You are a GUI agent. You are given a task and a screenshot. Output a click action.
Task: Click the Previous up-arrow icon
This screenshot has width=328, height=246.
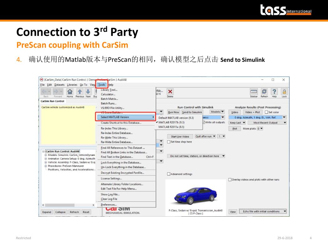point(80,92)
